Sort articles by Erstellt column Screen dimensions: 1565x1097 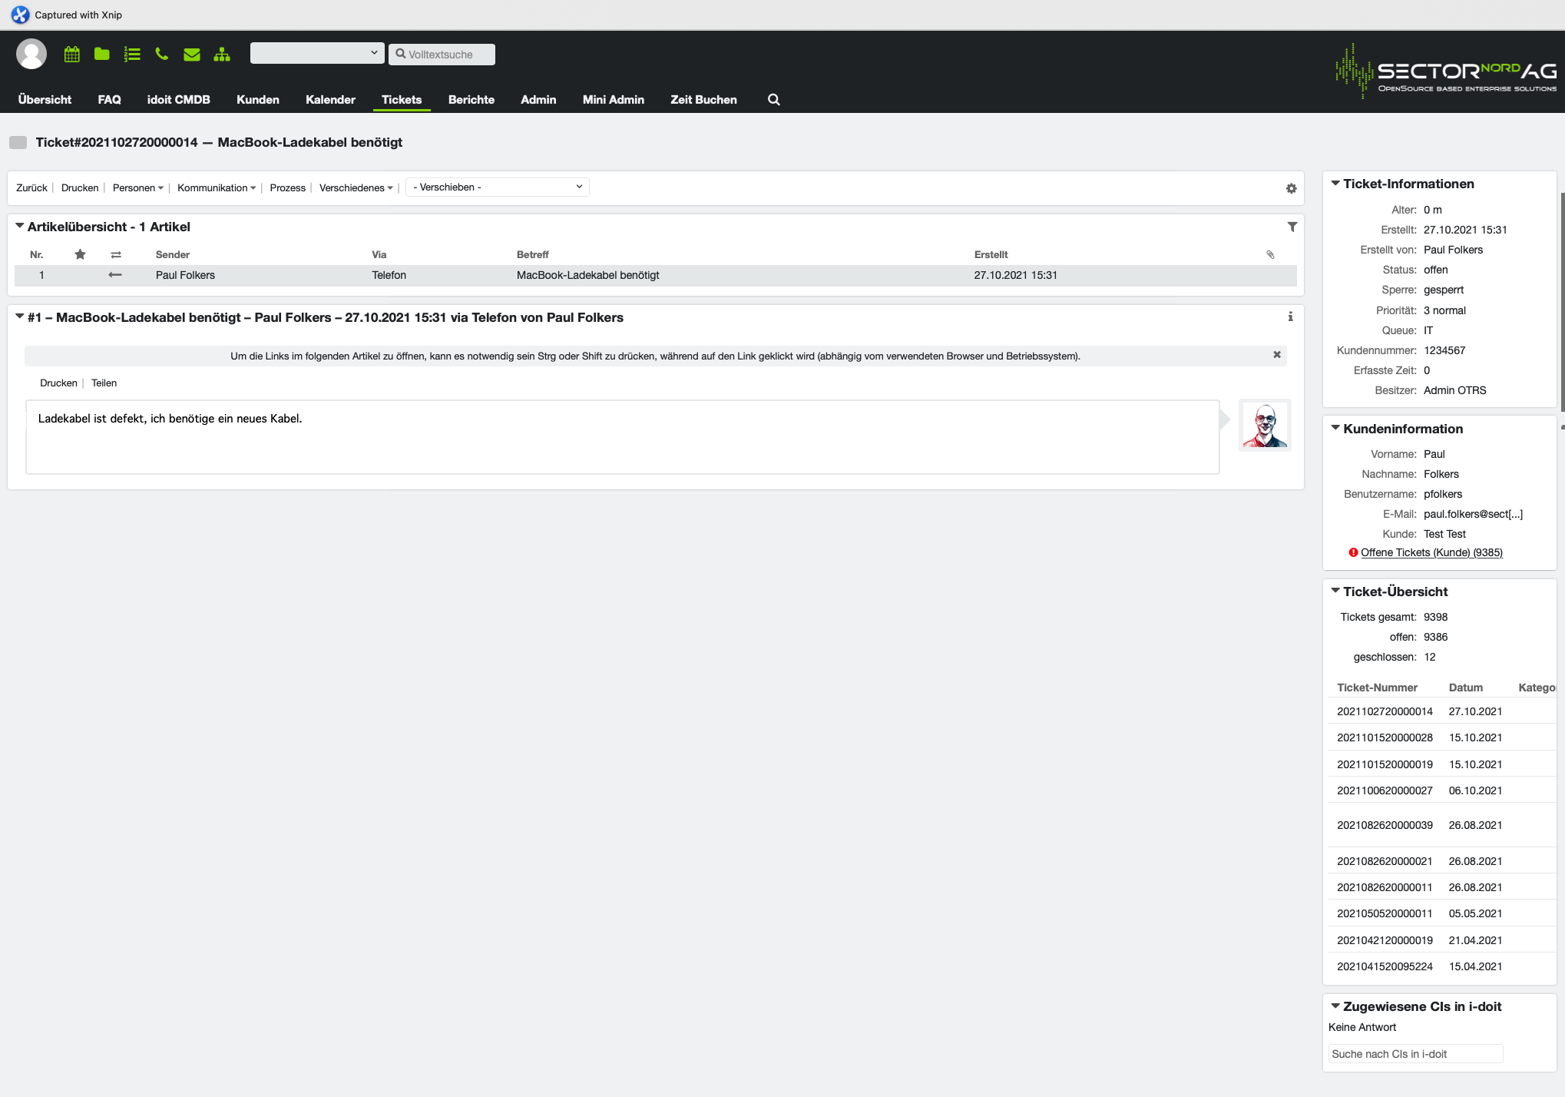(x=991, y=254)
